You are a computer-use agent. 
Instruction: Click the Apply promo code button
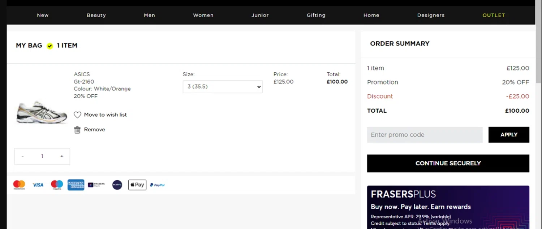pos(509,135)
